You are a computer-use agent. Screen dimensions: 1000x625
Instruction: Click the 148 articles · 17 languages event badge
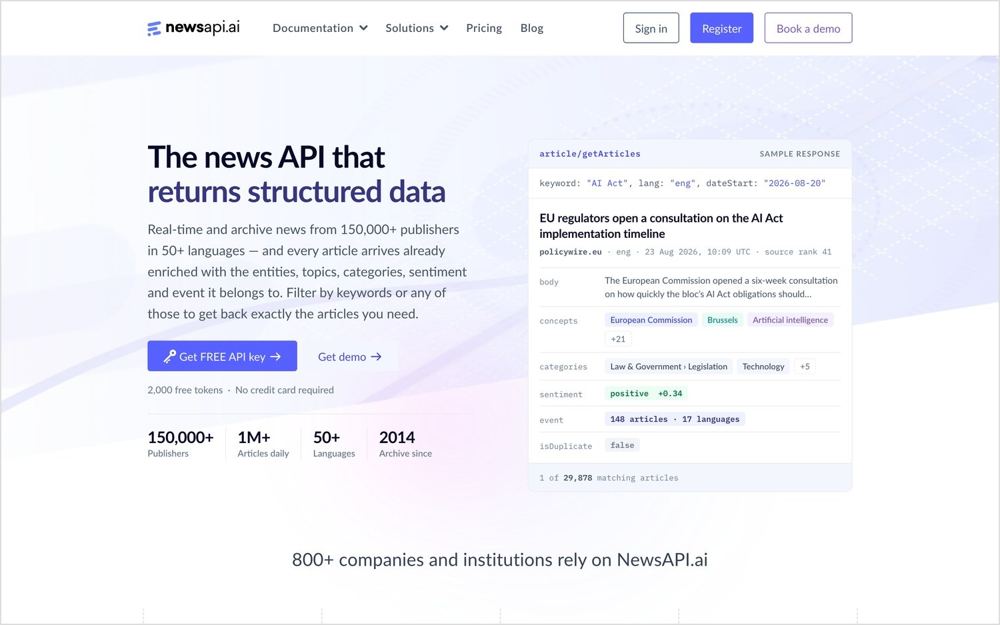point(675,419)
